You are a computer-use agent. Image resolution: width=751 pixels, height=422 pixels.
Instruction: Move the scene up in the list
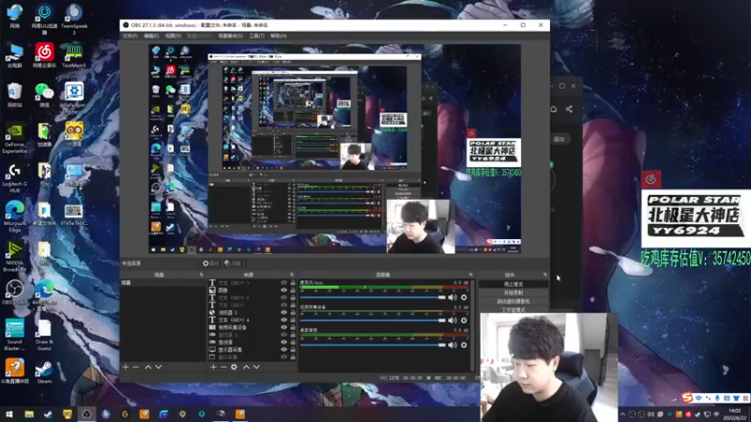pos(148,367)
